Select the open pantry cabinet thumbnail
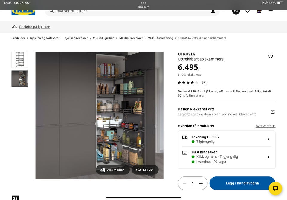This screenshot has height=200, width=287. [20, 78]
